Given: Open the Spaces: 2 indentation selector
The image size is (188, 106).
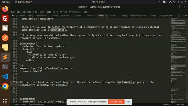Looking at the screenshot, I should (x=166, y=105).
